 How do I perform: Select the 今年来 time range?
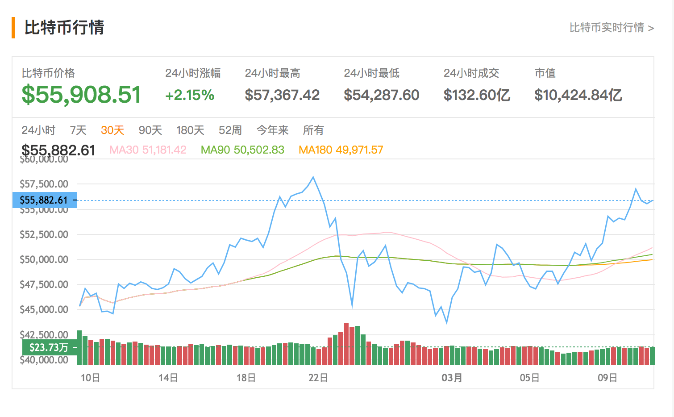[272, 130]
